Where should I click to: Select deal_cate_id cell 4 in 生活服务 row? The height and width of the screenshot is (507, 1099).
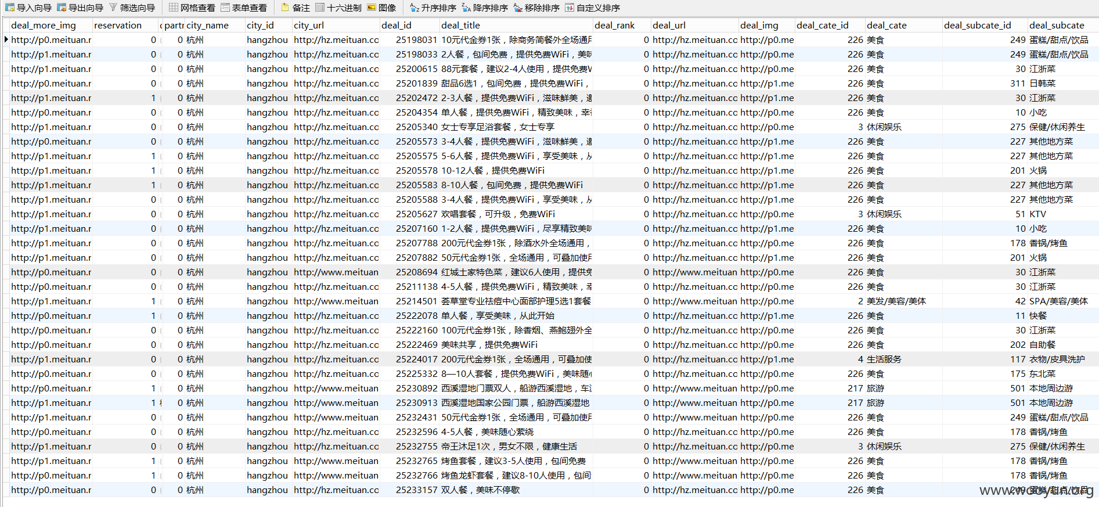(x=830, y=359)
